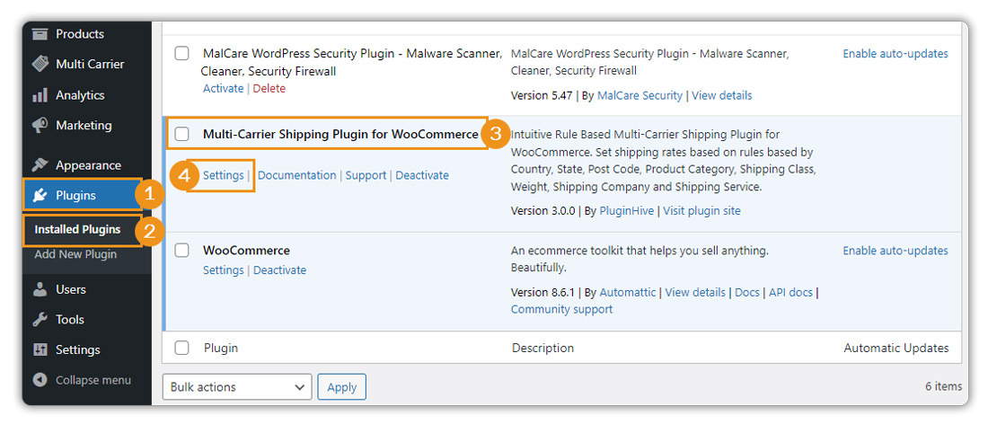Open WooCommerce Docs link
This screenshot has height=424, width=988.
pyautogui.click(x=747, y=292)
